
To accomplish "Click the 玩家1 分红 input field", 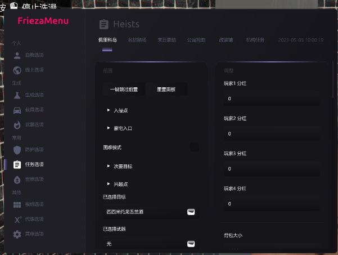I will click(272, 99).
